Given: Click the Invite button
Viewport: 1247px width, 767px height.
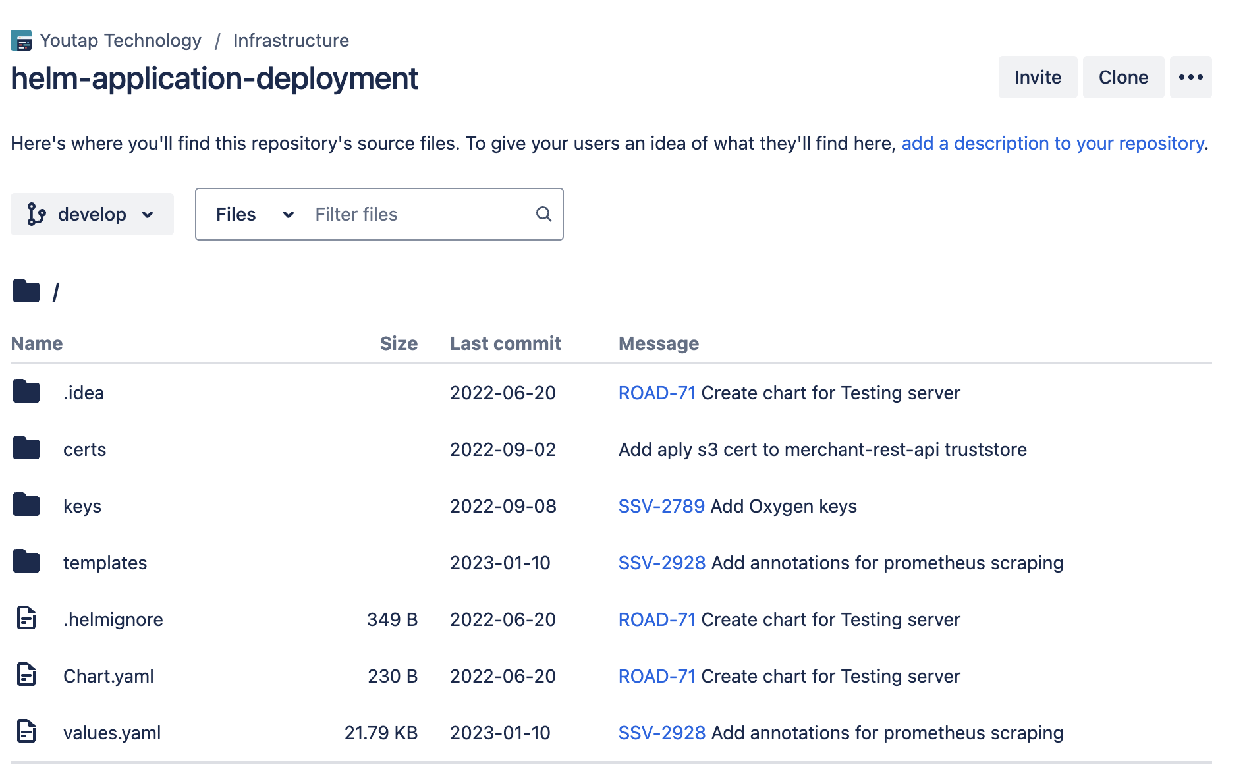Looking at the screenshot, I should coord(1037,78).
